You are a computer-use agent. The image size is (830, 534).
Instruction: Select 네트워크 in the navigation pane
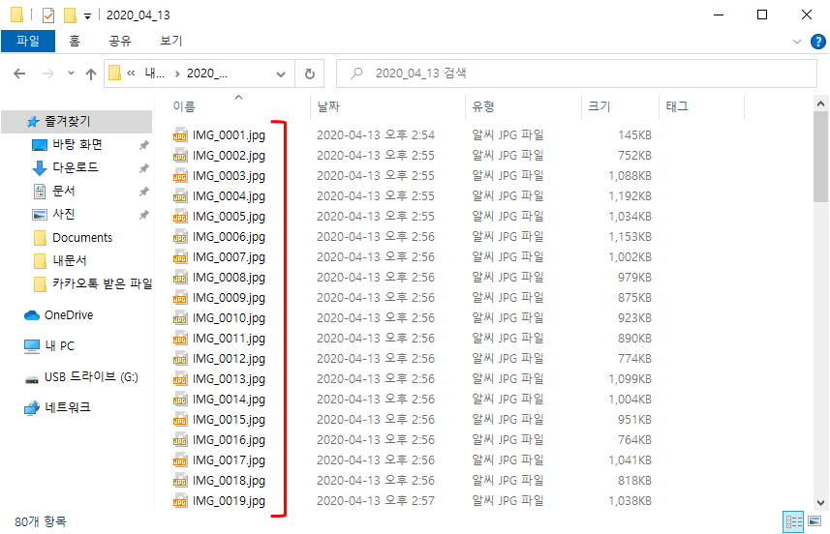pos(67,407)
